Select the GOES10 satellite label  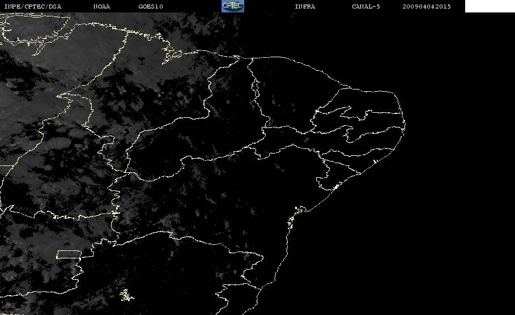151,6
